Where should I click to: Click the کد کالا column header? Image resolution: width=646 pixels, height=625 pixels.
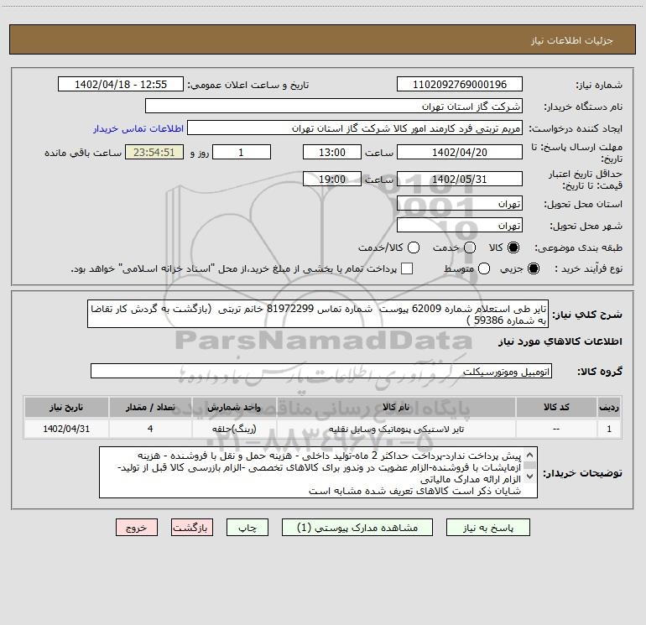(556, 407)
